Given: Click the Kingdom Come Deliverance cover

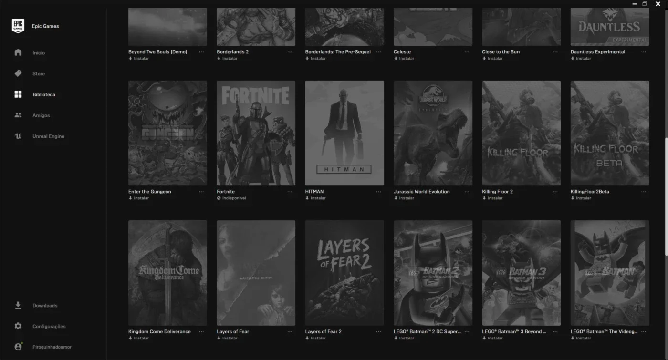Looking at the screenshot, I should (x=167, y=273).
